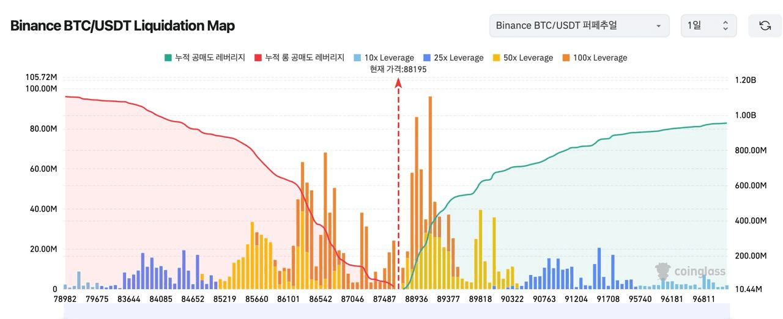Click the up-down chevron beside 1일
The width and height of the screenshot is (783, 319).
(725, 26)
